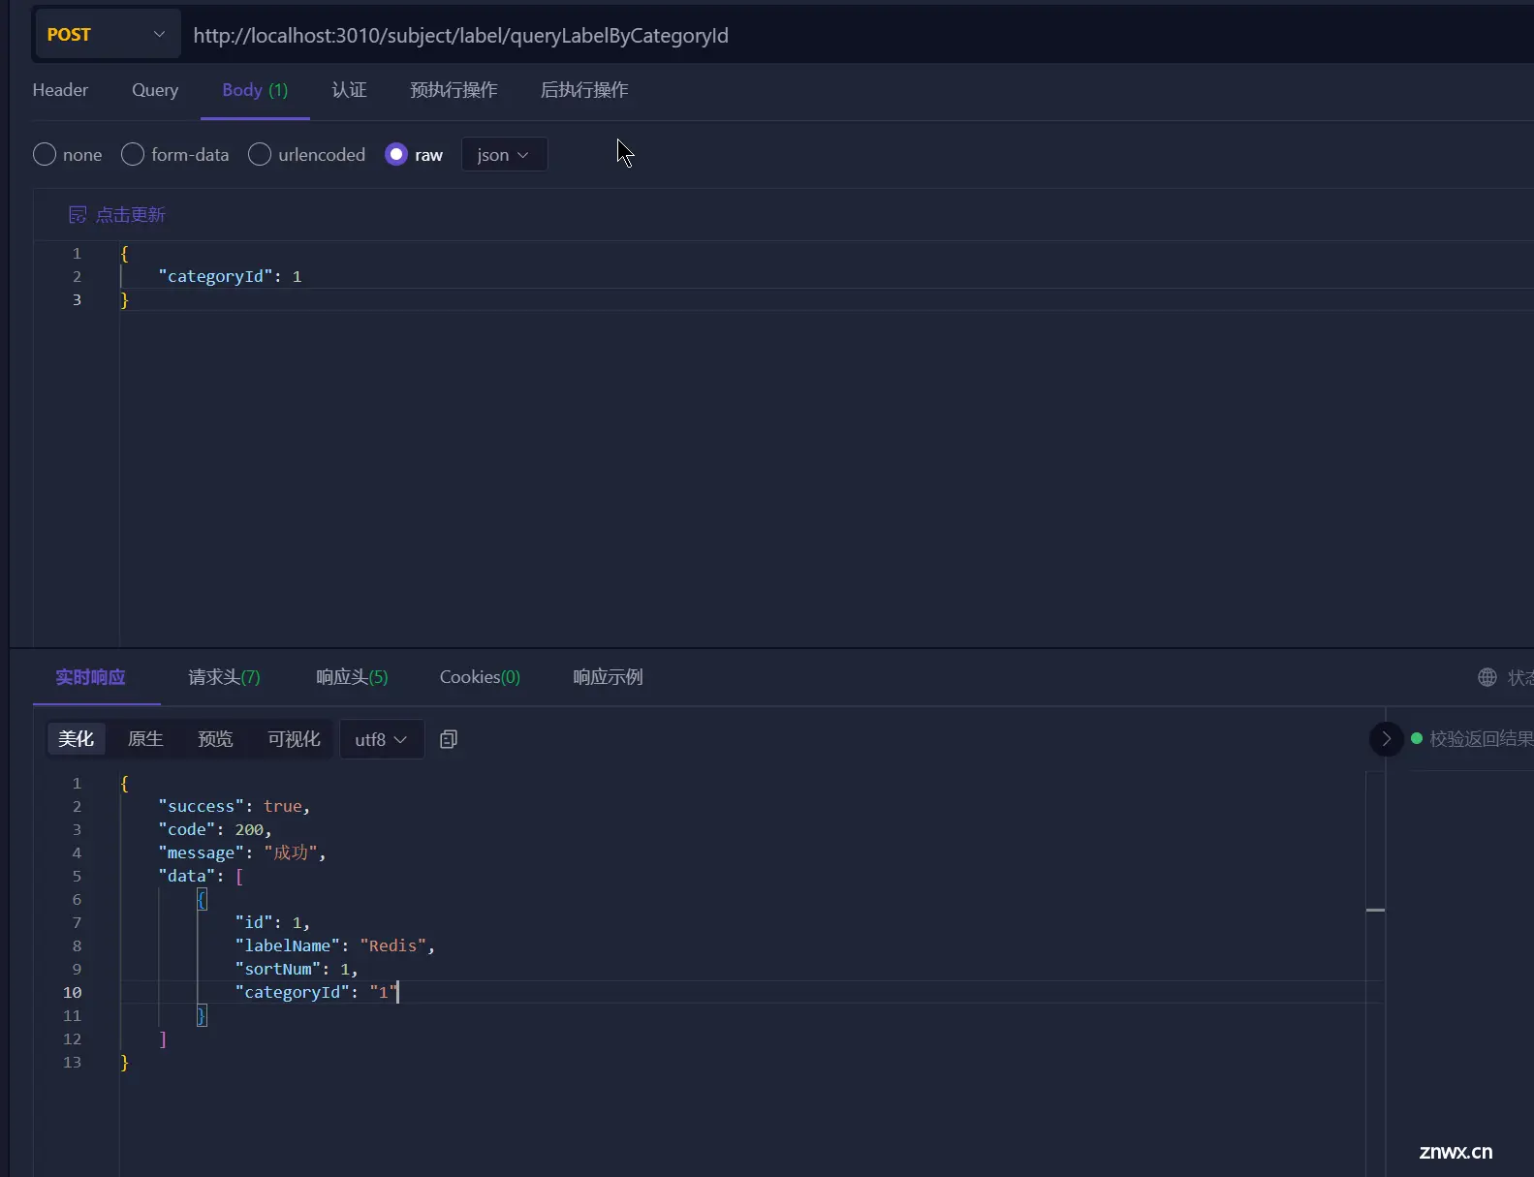
Task: Open the 认证 tab
Action: pos(349,90)
